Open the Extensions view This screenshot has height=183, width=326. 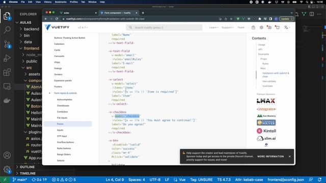pyautogui.click(x=7, y=72)
